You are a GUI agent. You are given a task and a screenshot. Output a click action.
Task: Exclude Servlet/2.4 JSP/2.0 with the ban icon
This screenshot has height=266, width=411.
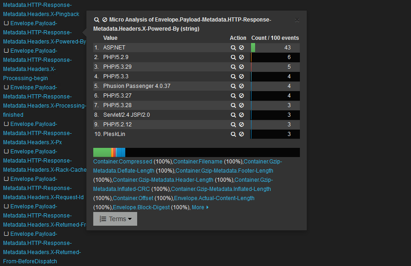242,114
